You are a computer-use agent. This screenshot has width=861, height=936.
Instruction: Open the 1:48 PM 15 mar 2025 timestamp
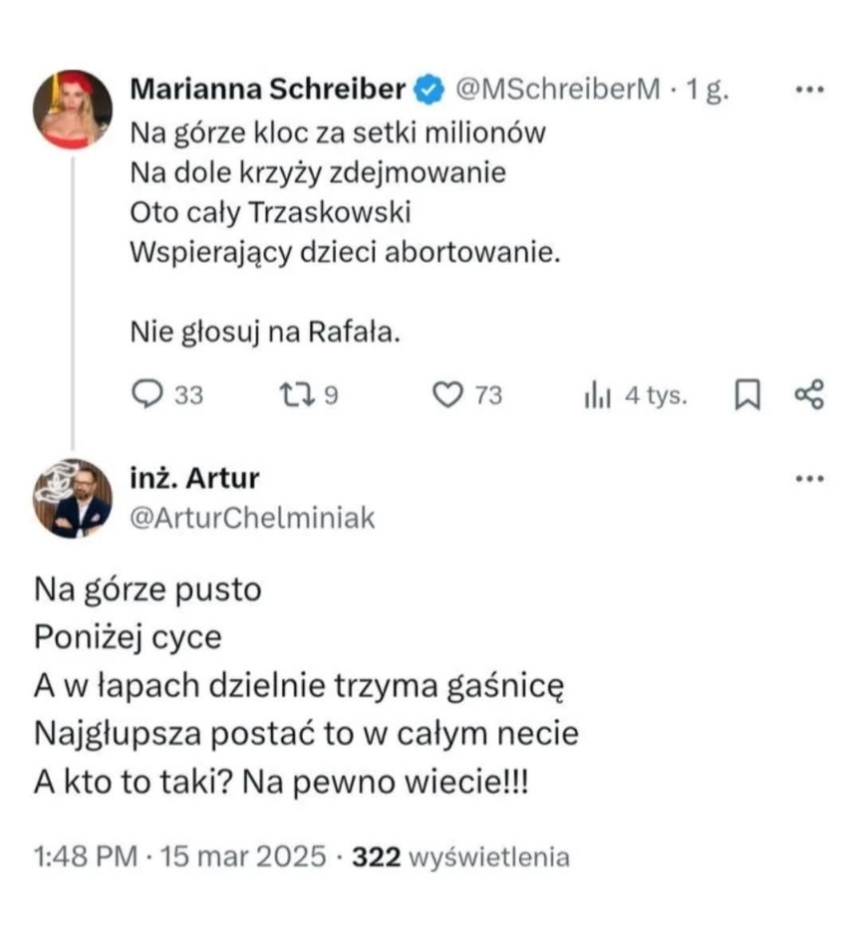[179, 856]
